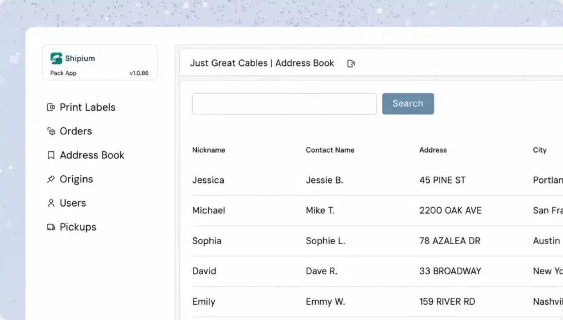Screen dimensions: 563x320
Task: Click the Contact Name column header
Action: point(330,150)
